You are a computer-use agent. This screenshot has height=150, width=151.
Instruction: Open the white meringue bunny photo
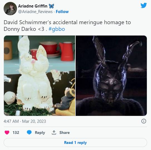click(x=39, y=76)
